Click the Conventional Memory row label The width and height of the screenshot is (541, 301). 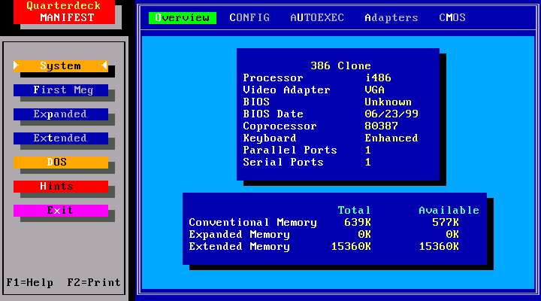(x=252, y=223)
